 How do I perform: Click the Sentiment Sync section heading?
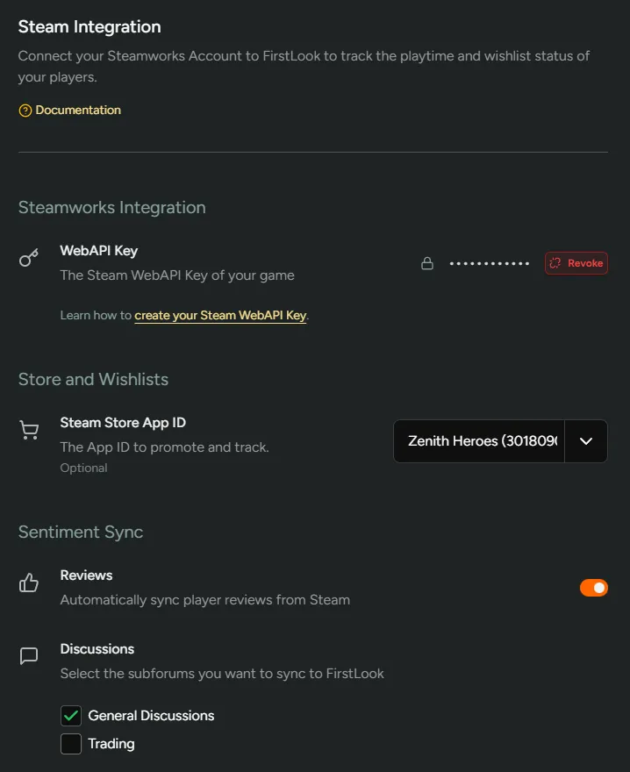81,532
